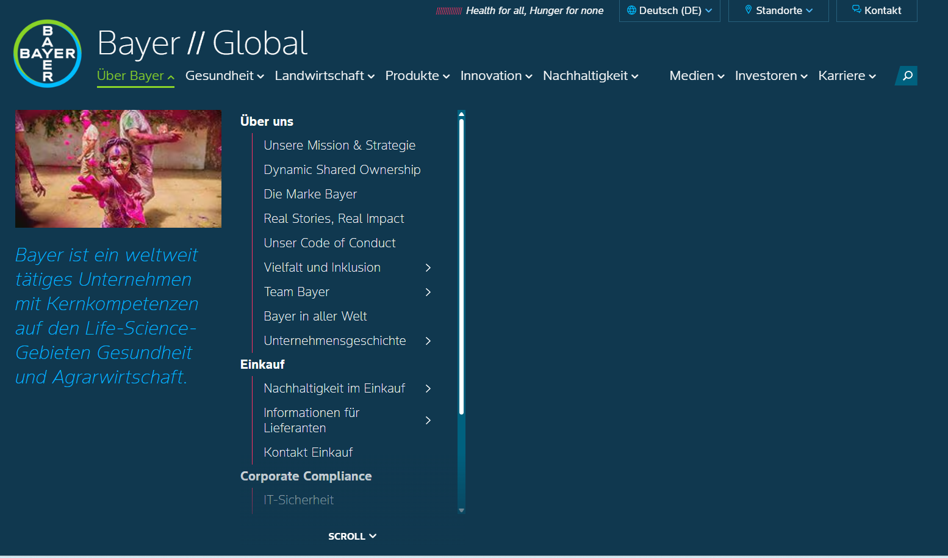This screenshot has width=948, height=558.
Task: Open the Landwirtschaft menu
Action: click(x=325, y=76)
